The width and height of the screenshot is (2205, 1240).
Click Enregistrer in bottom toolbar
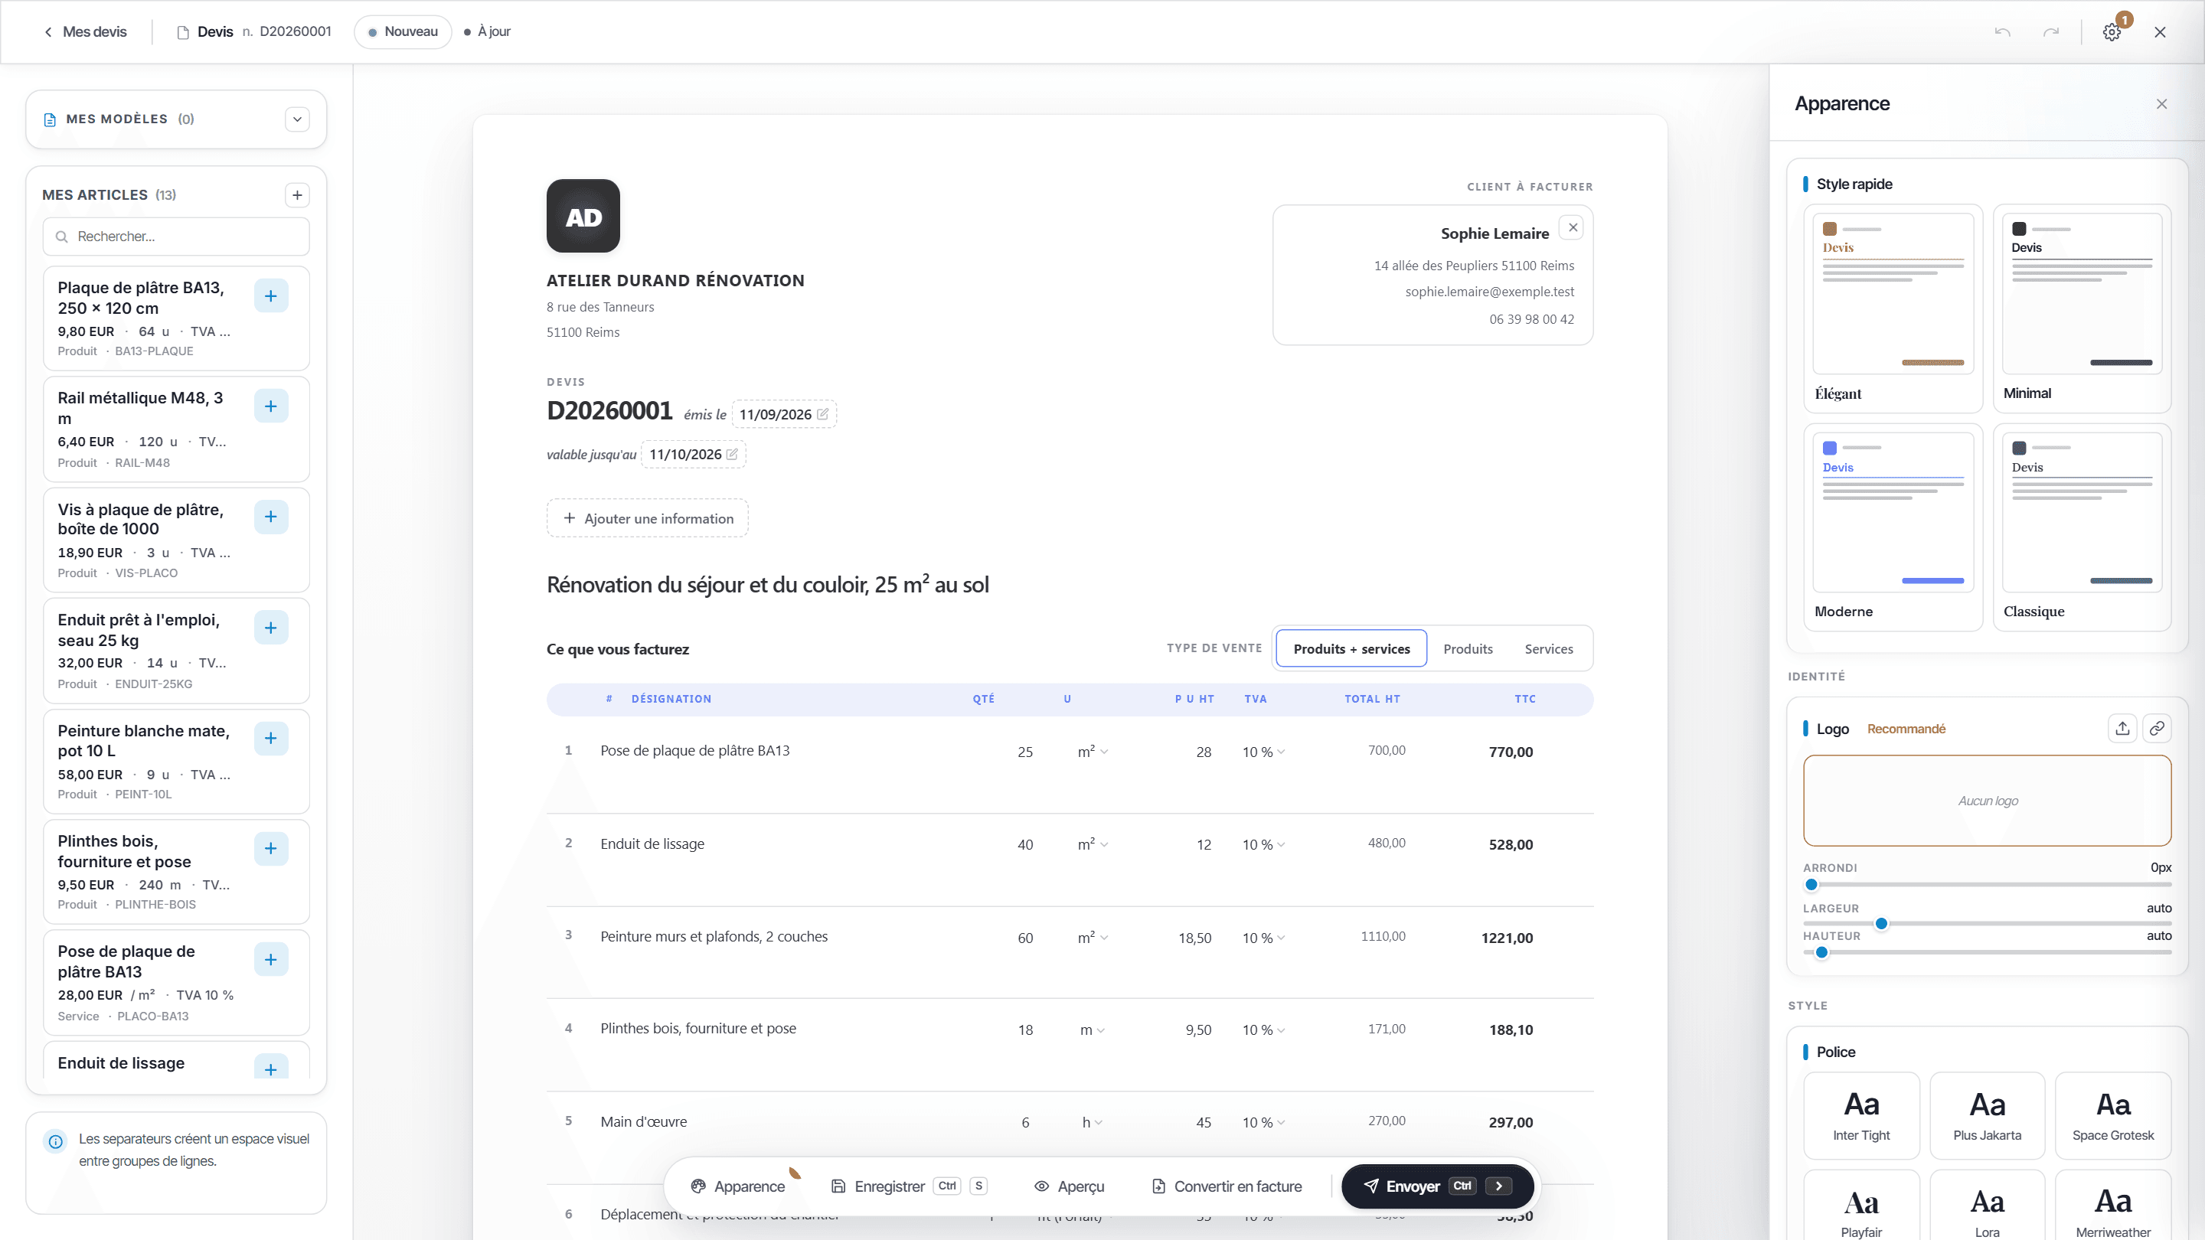click(x=910, y=1187)
